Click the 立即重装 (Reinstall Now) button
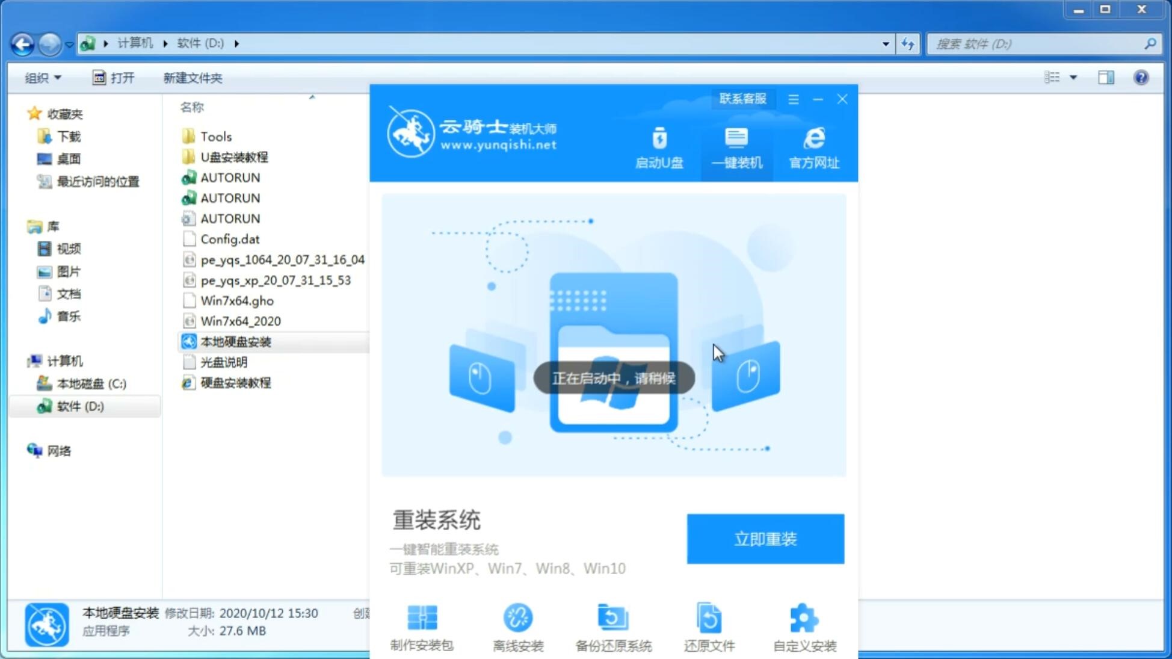This screenshot has width=1172, height=659. 765,539
